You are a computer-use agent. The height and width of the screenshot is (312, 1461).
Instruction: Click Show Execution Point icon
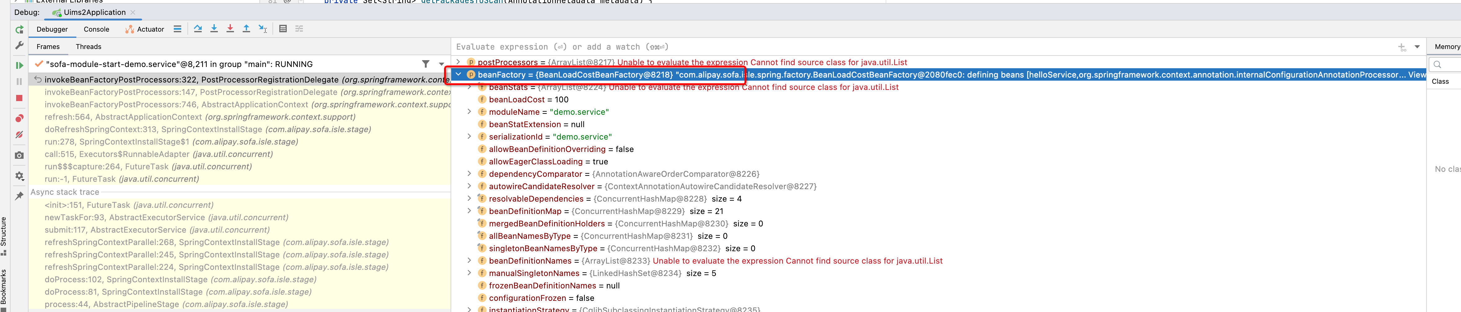click(x=178, y=29)
